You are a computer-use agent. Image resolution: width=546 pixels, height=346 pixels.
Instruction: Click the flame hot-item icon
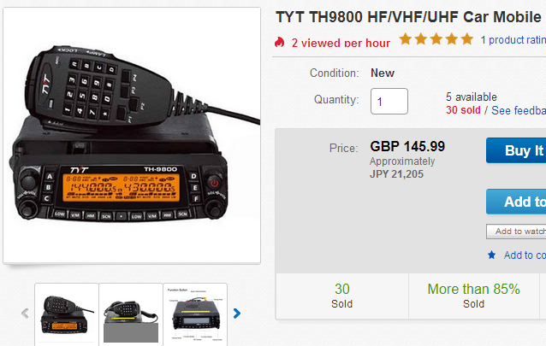279,42
